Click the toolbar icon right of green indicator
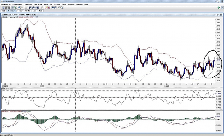 [222, 8]
